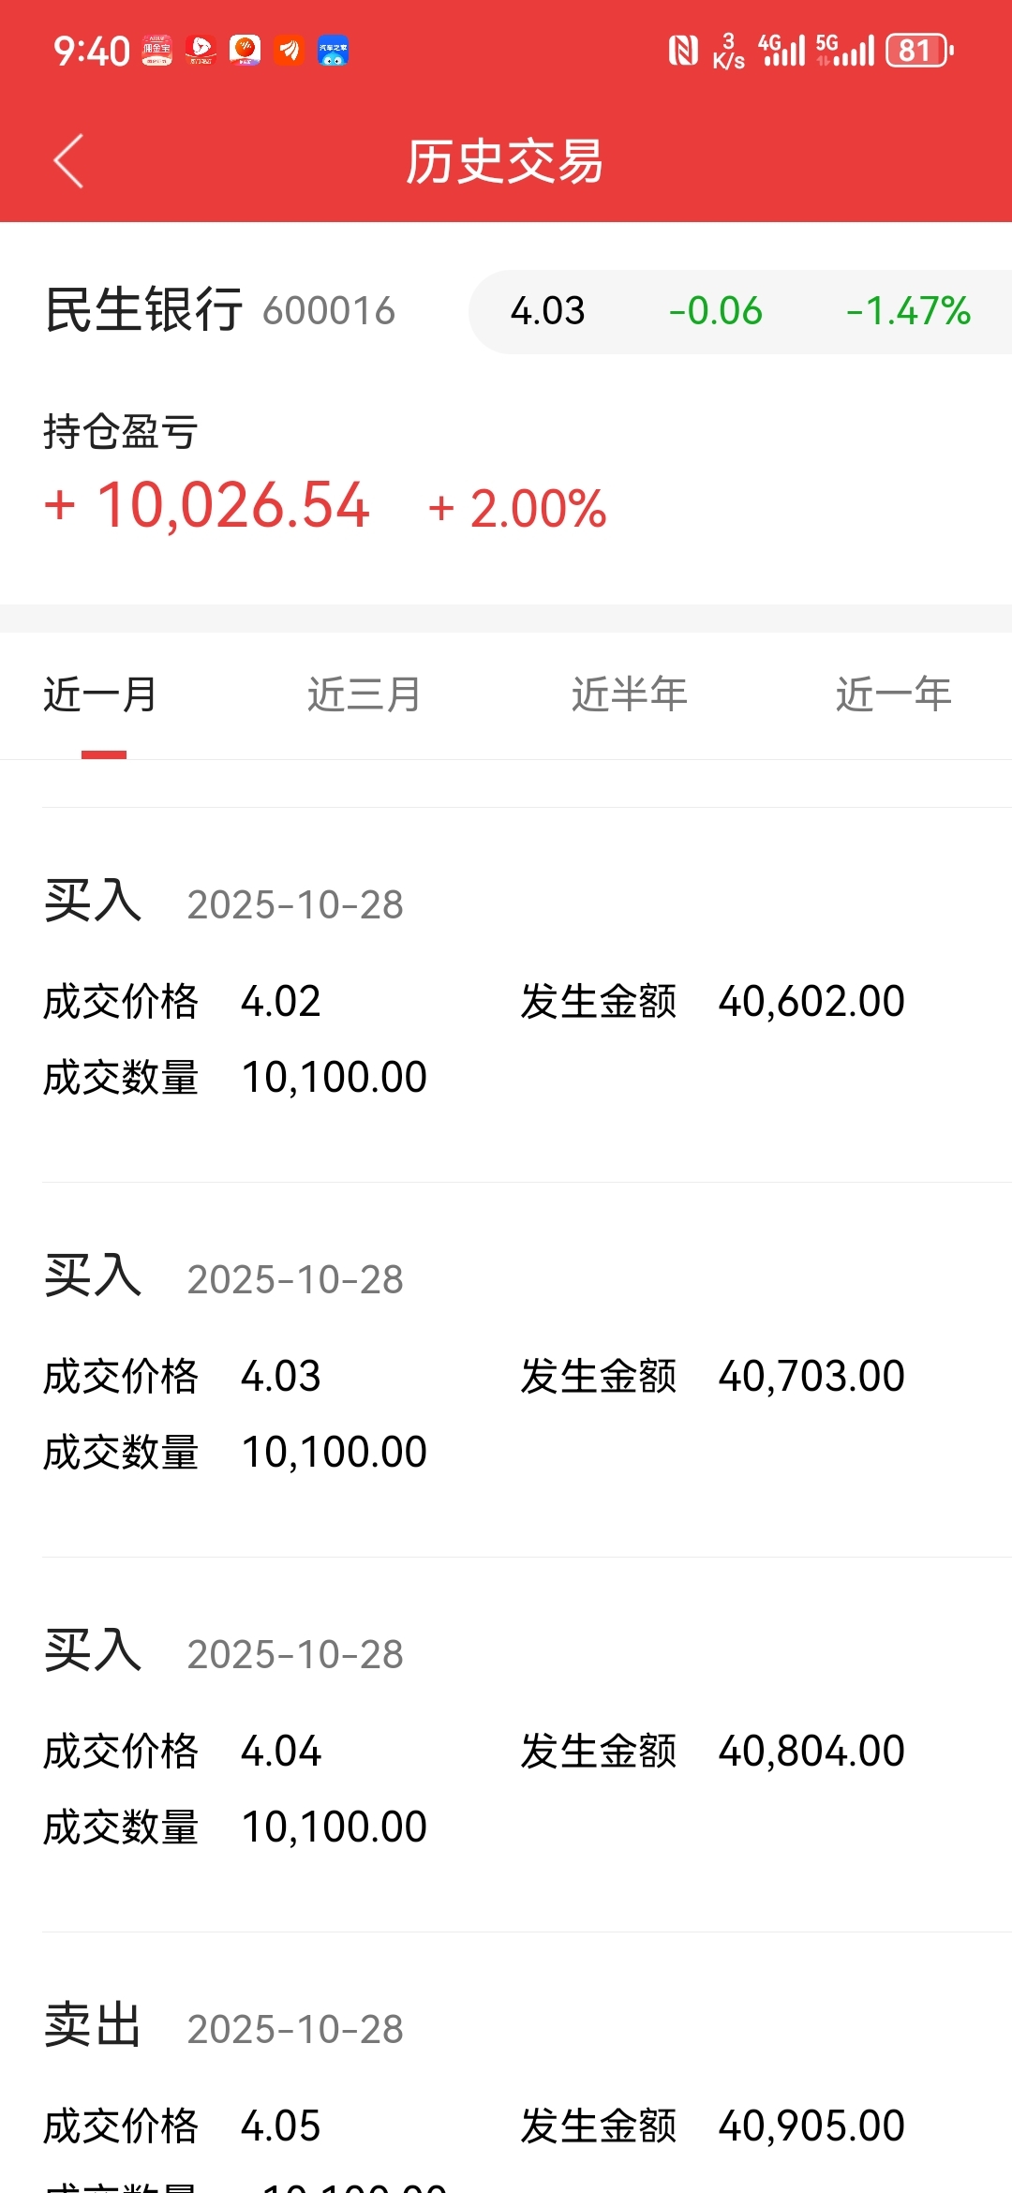Tap the quote pill showing price 4.03

739,311
